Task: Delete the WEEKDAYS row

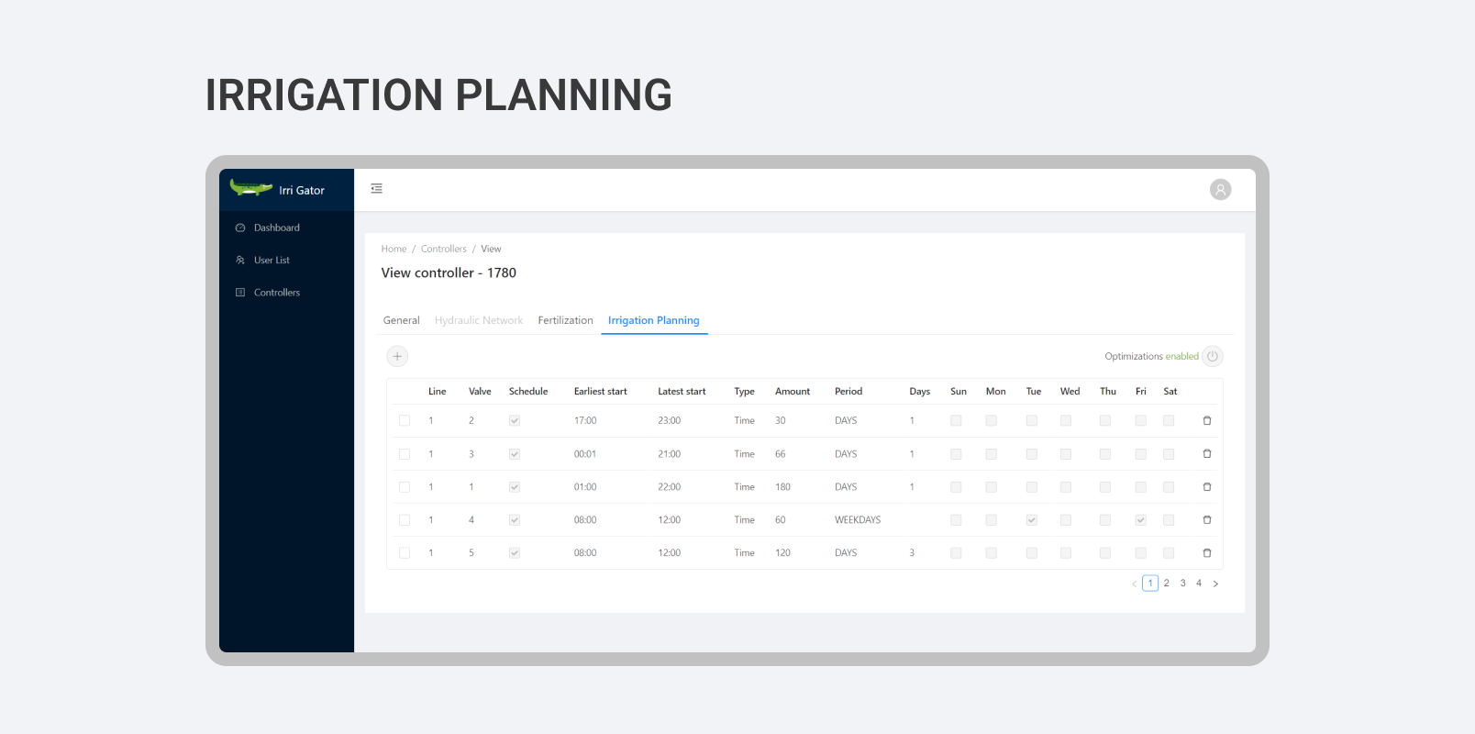Action: [1207, 519]
